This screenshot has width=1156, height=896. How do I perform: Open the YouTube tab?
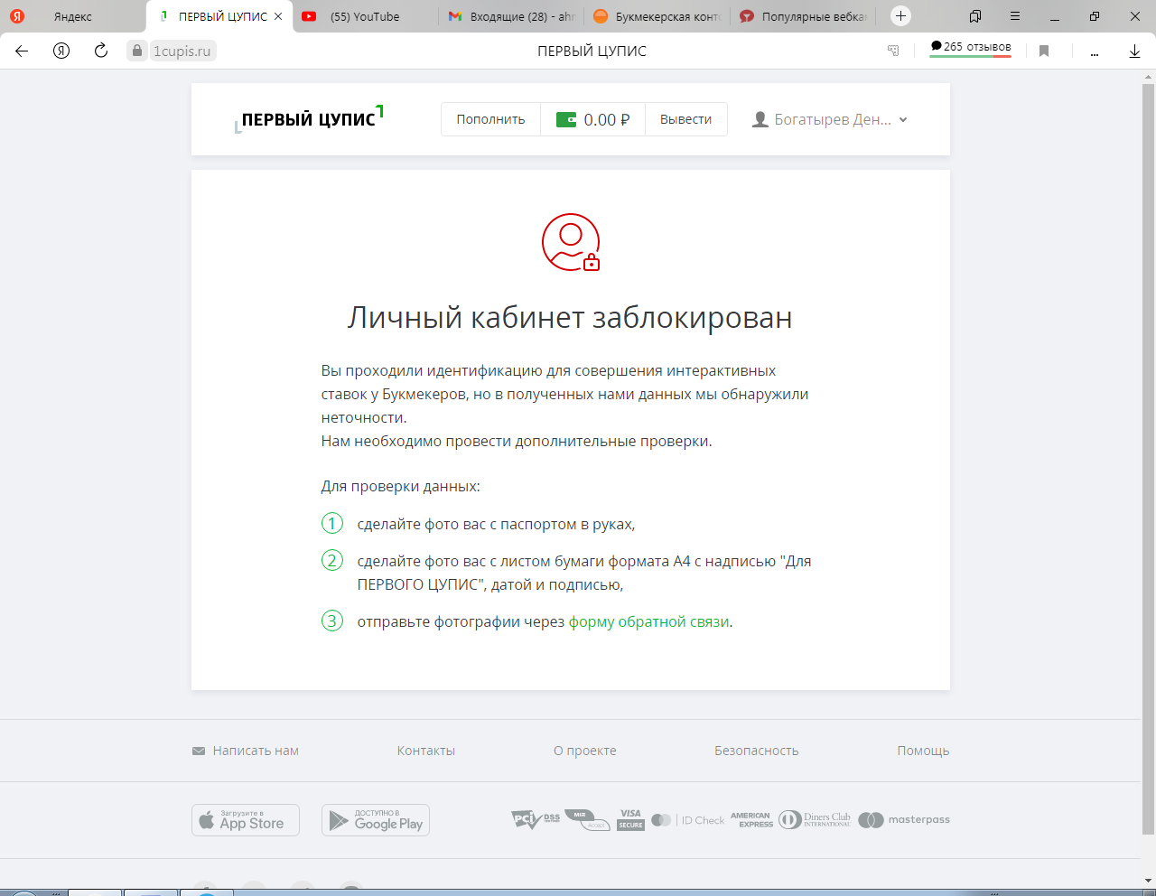pos(365,16)
